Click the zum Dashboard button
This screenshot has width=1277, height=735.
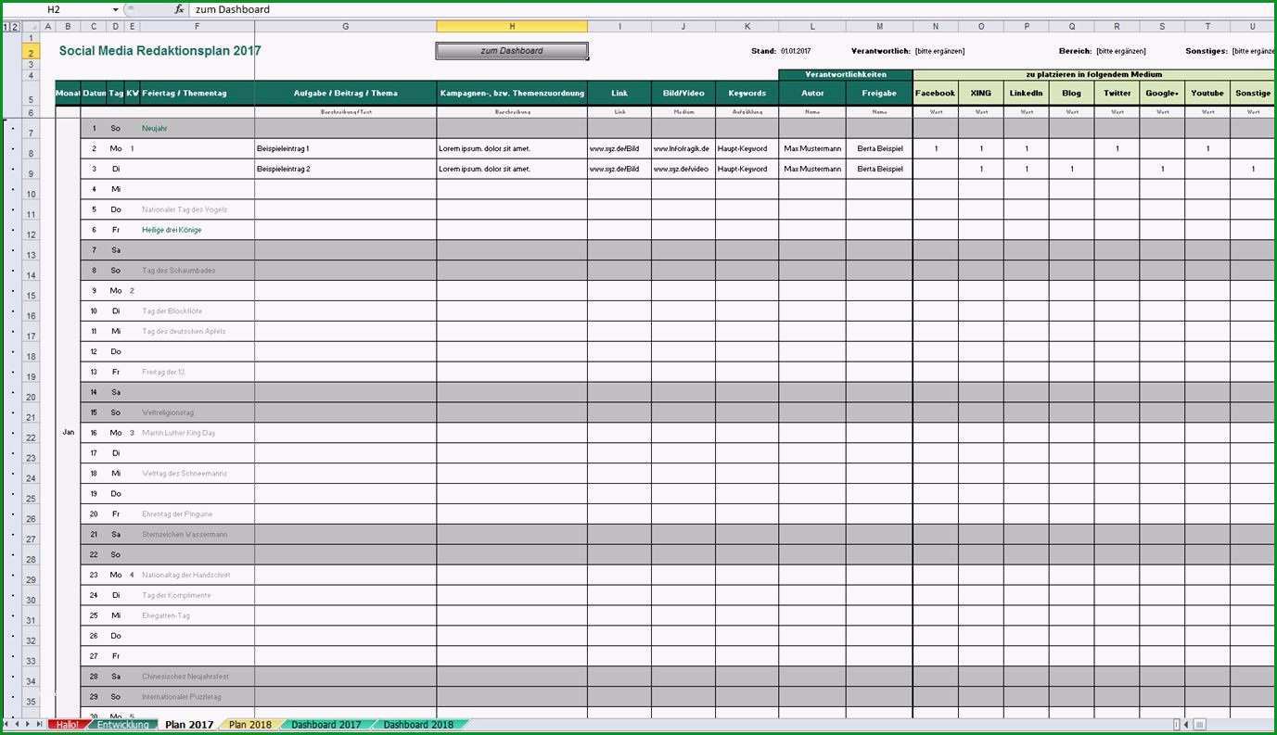pos(512,51)
